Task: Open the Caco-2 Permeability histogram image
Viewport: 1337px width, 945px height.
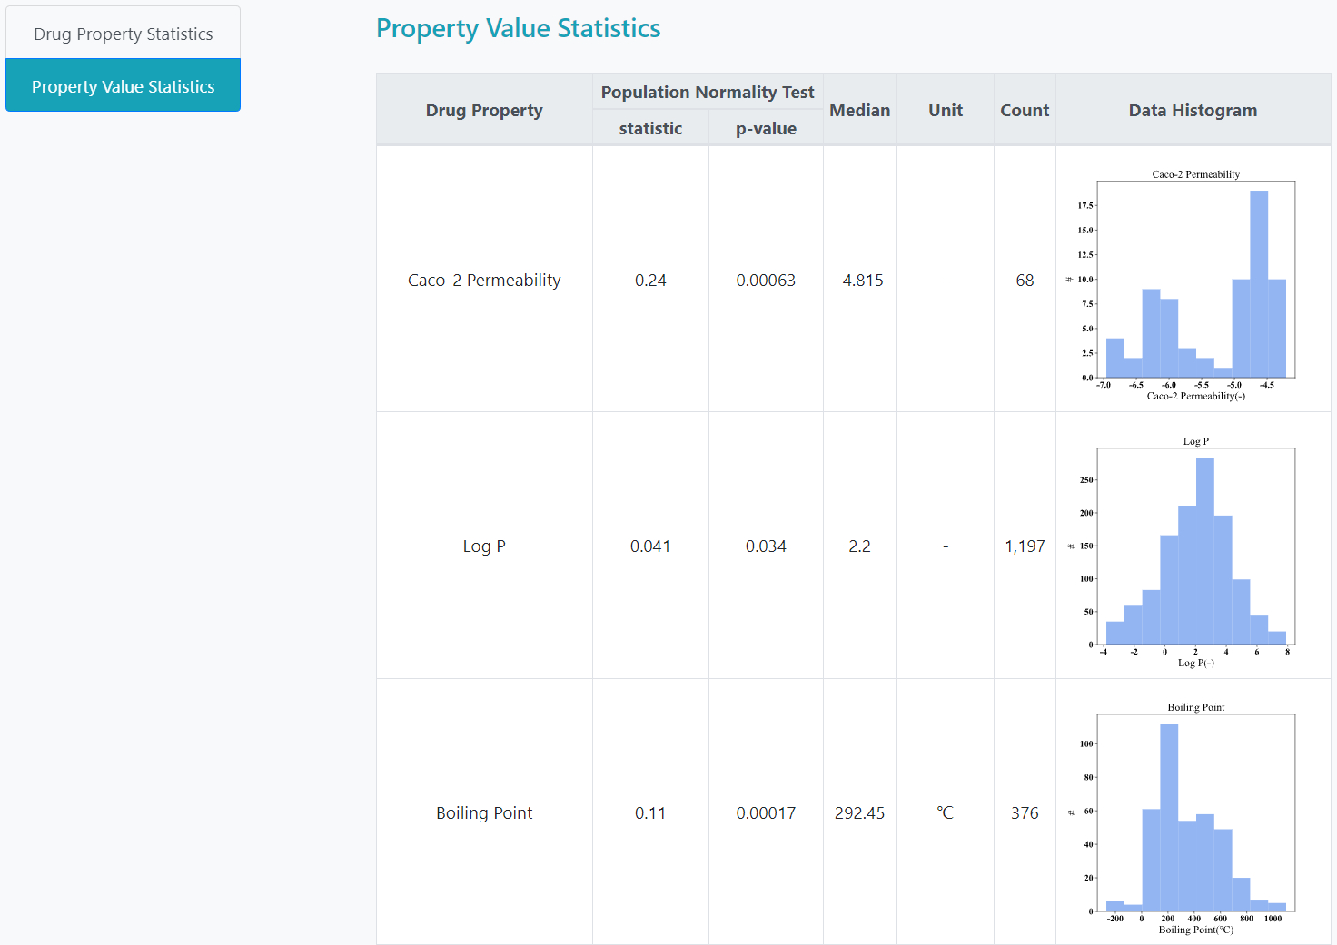Action: point(1182,285)
